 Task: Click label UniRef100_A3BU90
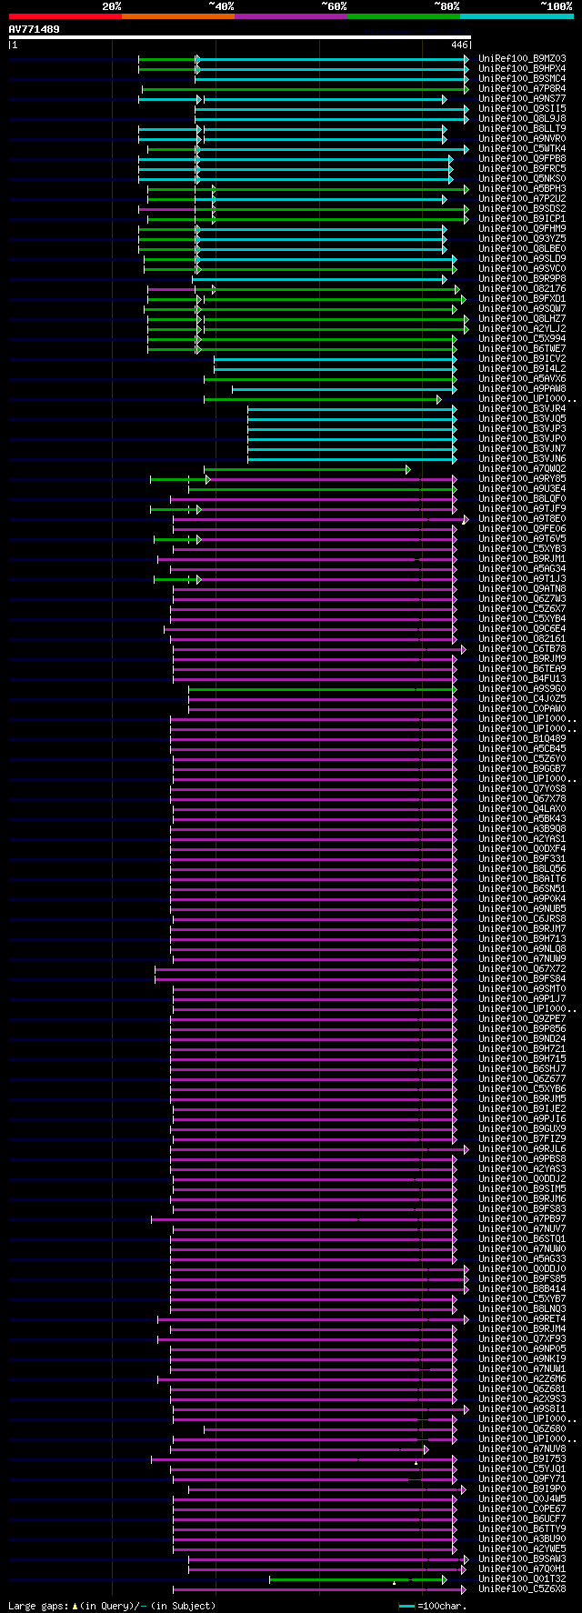point(522,1539)
